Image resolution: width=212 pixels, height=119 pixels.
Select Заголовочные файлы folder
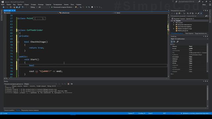point(185,27)
